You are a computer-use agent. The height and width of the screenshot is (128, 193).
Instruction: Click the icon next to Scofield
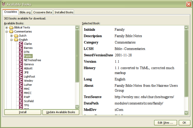pyautogui.click(x=21, y=101)
